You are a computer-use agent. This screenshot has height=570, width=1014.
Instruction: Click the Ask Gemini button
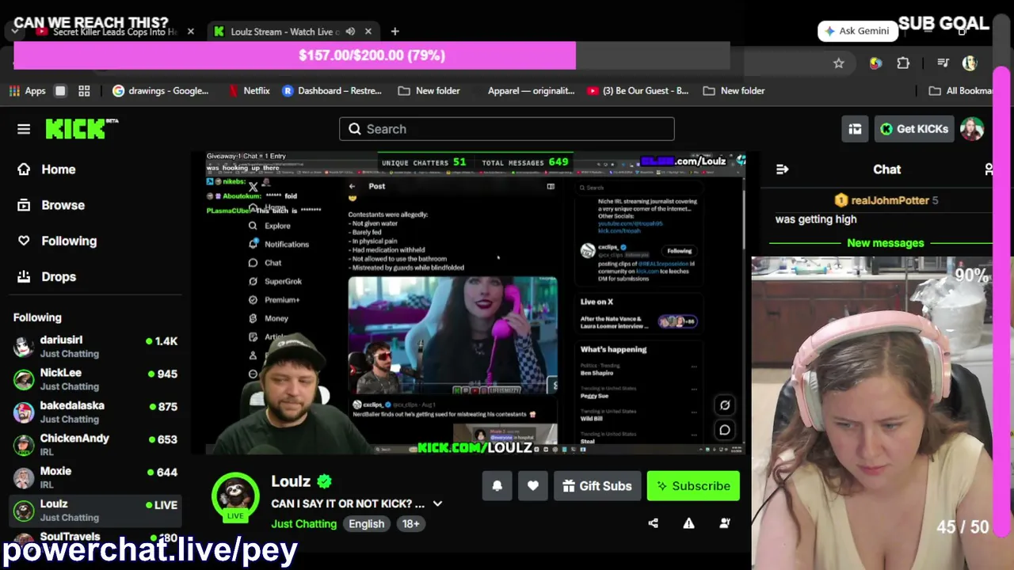point(858,31)
